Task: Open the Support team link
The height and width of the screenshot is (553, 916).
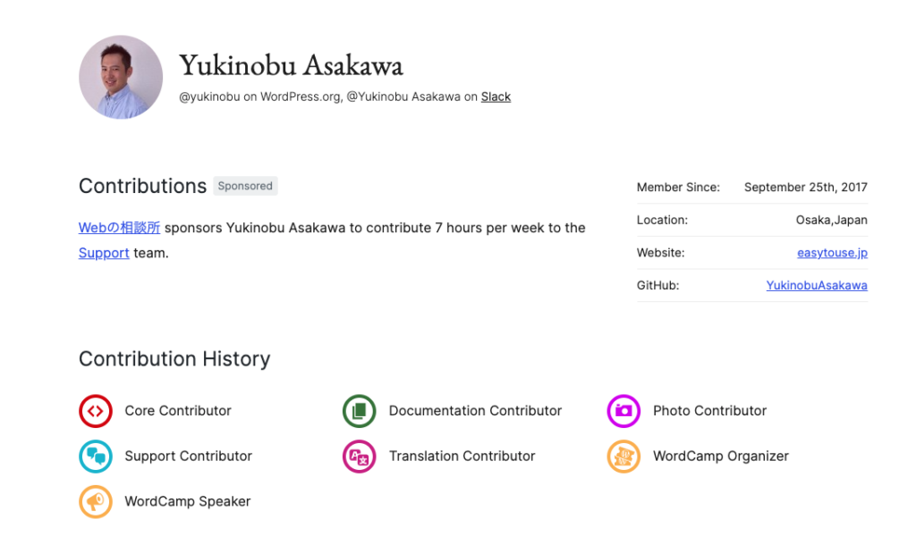Action: point(104,253)
